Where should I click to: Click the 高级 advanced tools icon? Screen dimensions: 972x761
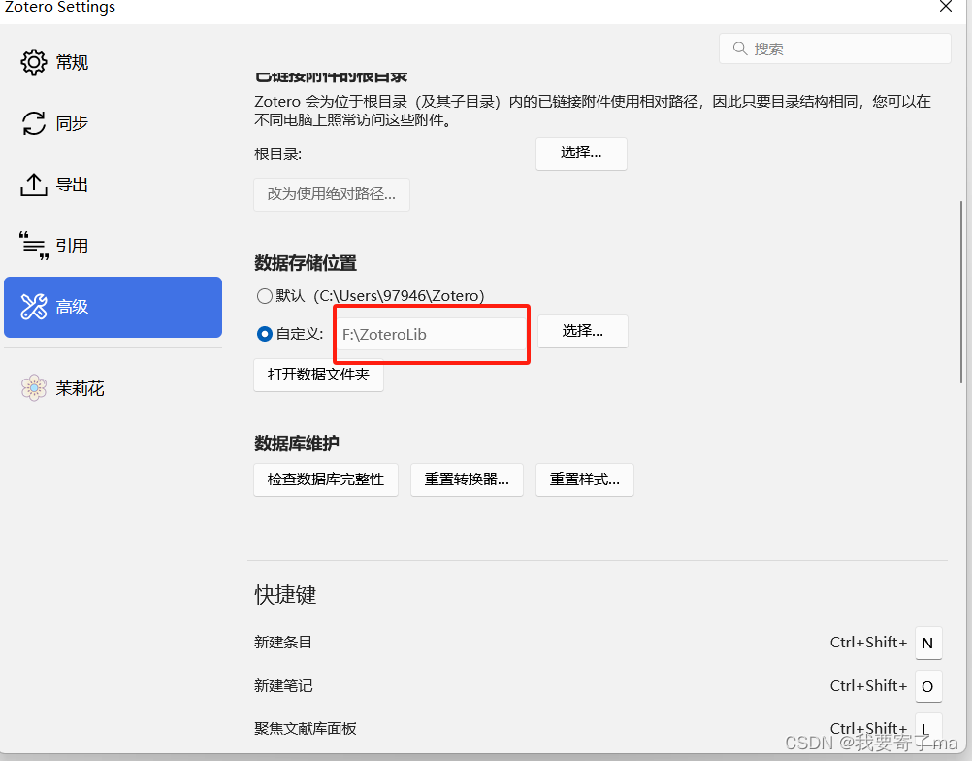point(34,307)
